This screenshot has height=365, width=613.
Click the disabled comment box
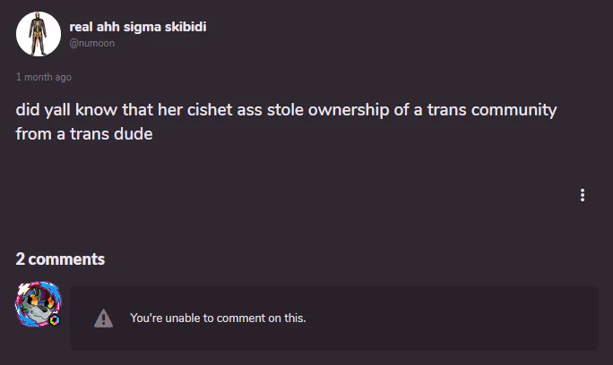334,318
